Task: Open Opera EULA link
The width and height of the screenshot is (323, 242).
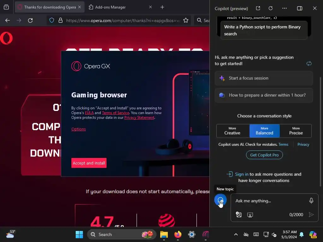Action: tap(89, 113)
